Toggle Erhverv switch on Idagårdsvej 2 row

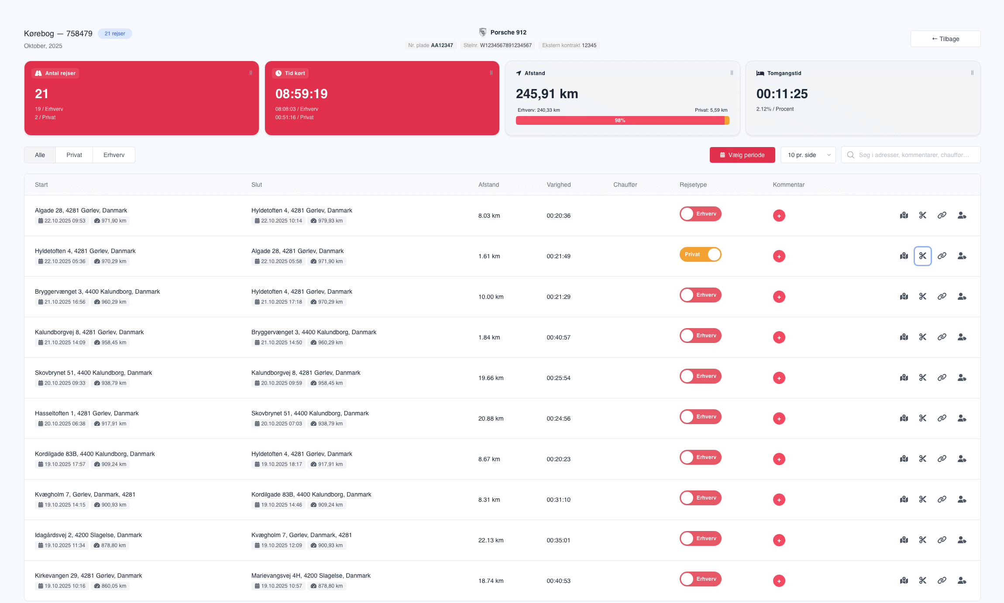coord(700,538)
